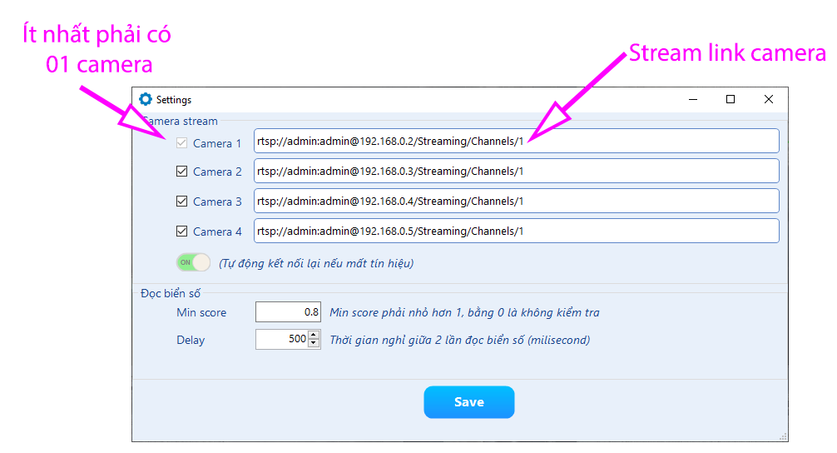This screenshot has width=837, height=453.
Task: Click the disabled Camera 1 checkbox
Action: click(181, 142)
